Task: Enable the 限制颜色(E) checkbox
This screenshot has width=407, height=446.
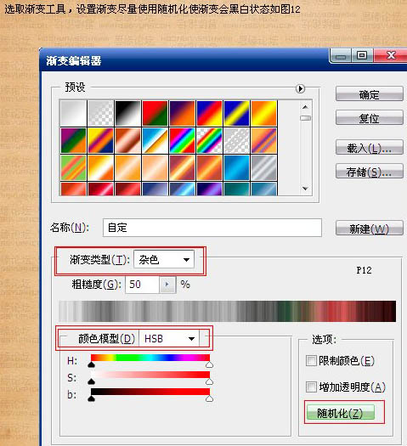Action: pos(311,361)
